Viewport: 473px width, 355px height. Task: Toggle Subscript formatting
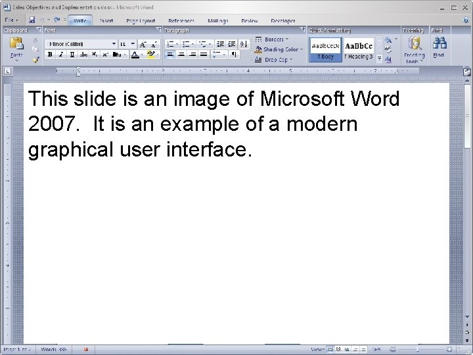click(x=95, y=55)
